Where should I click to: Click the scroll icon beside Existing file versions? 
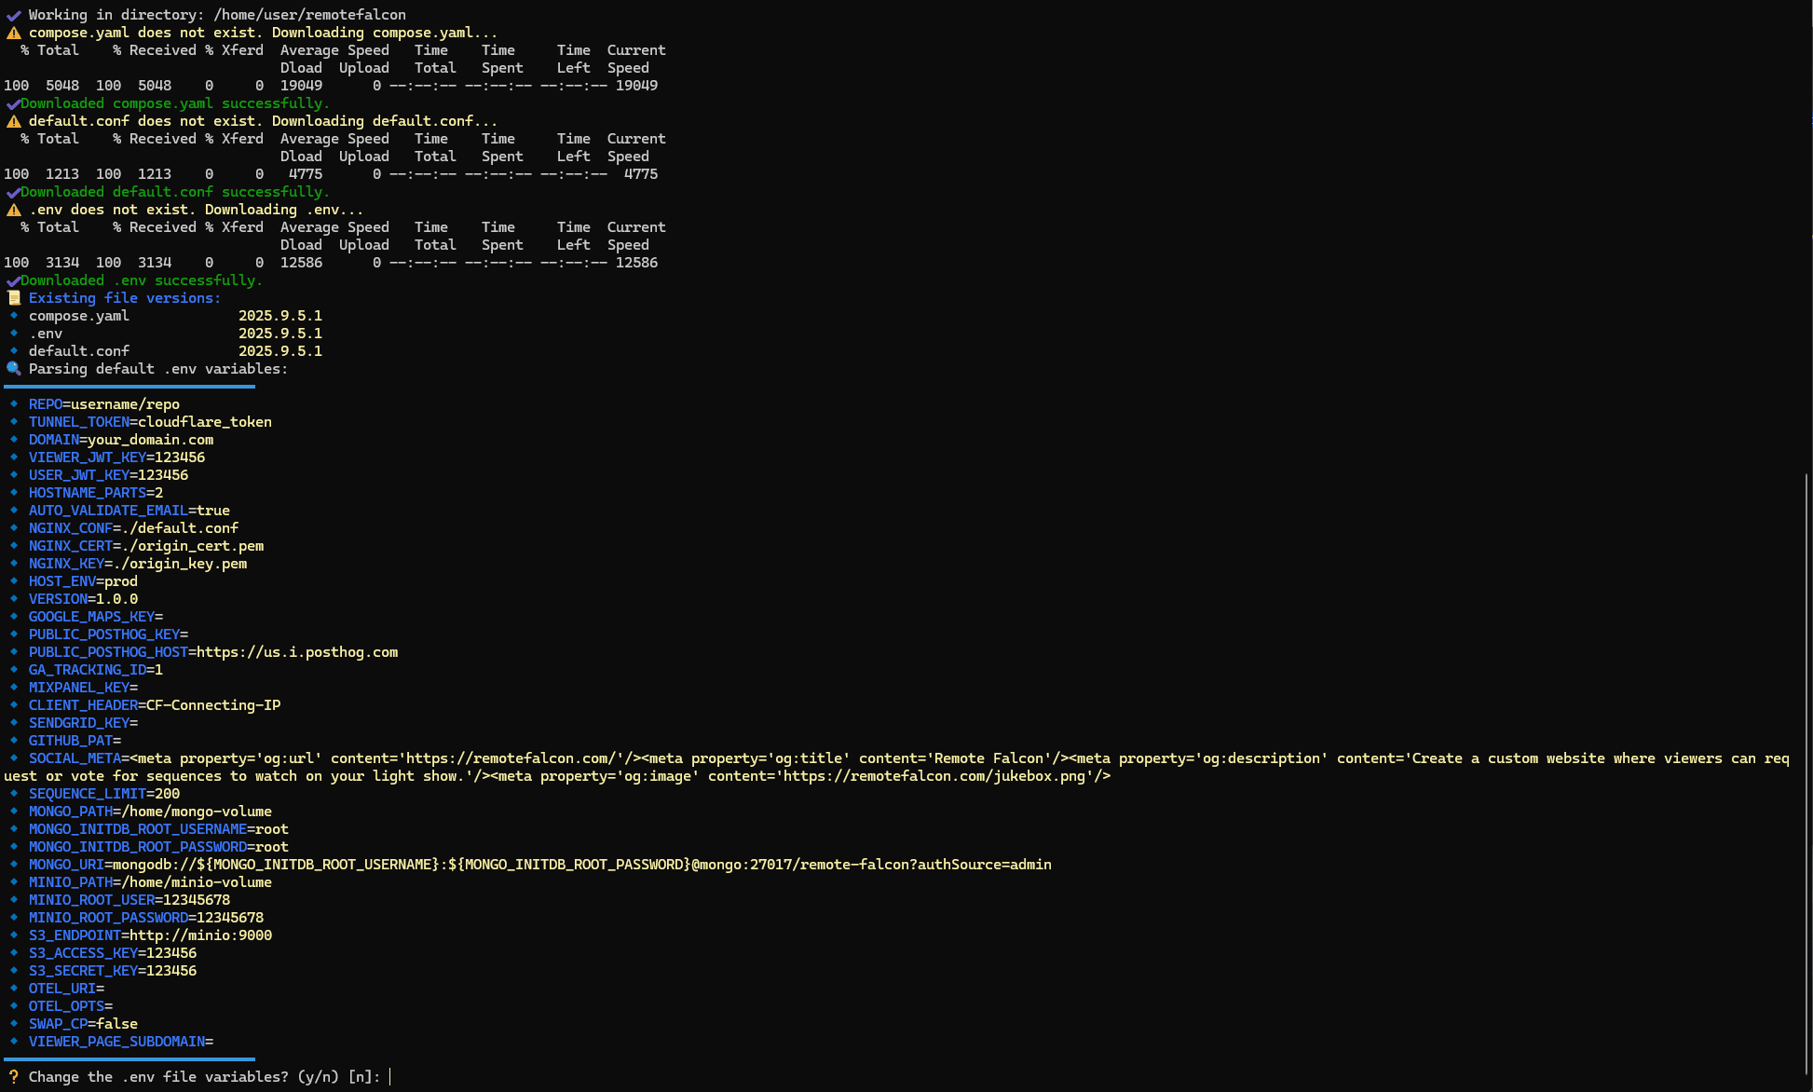coord(13,298)
